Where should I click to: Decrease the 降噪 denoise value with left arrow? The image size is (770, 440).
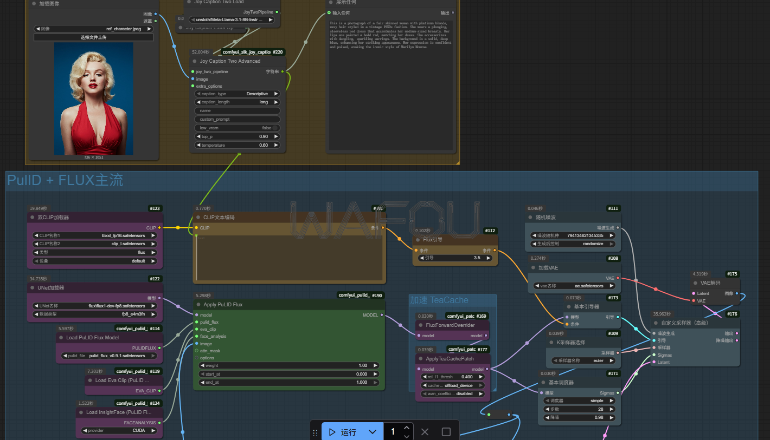click(x=548, y=417)
